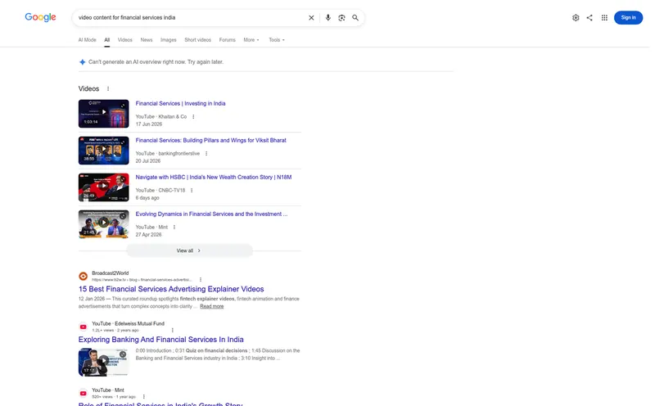Play the Khaitan & Co video thumbnail
Viewport: 655px width, 406px height.
click(104, 113)
